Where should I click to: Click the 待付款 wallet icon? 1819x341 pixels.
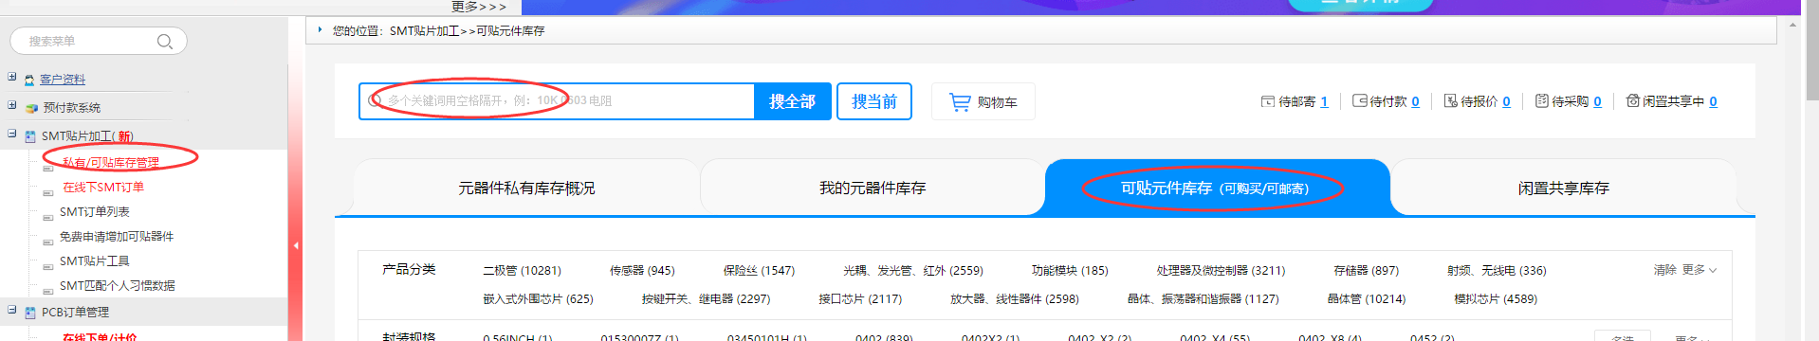[x=1359, y=100]
